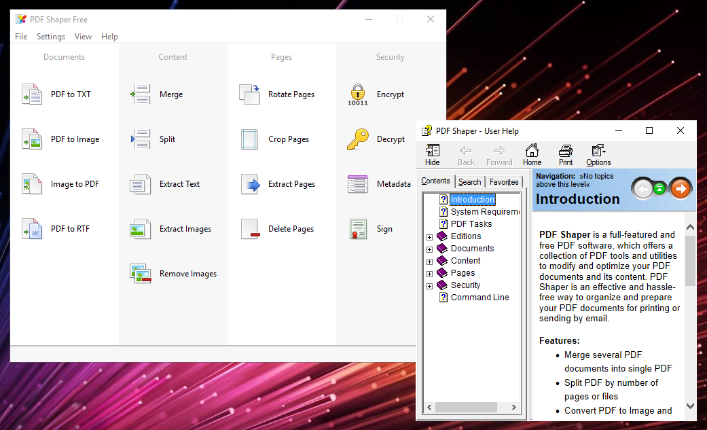Switch to the Favorites tab
Viewport: 707px width, 430px height.
click(504, 181)
